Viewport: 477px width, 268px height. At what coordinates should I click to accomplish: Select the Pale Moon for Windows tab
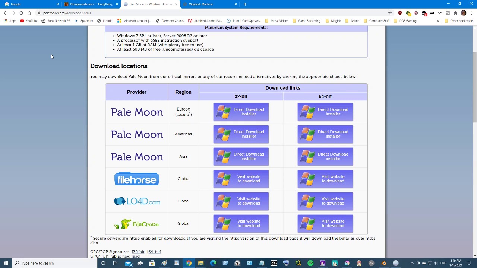click(151, 4)
